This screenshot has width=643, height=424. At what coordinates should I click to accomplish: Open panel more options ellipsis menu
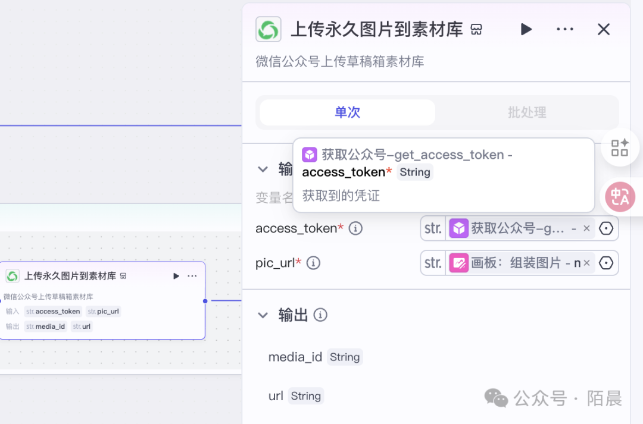coord(564,29)
